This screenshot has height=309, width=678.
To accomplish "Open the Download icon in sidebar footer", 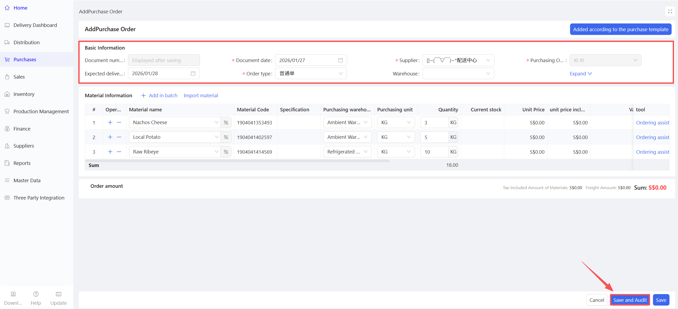I will pos(13,294).
